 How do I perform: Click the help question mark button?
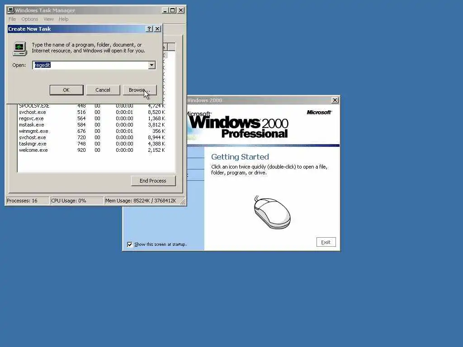[149, 28]
